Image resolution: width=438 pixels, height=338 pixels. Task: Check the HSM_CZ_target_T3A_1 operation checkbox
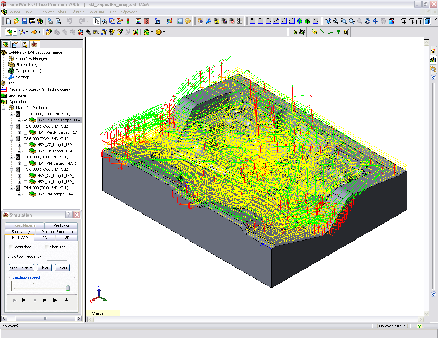coord(25,176)
